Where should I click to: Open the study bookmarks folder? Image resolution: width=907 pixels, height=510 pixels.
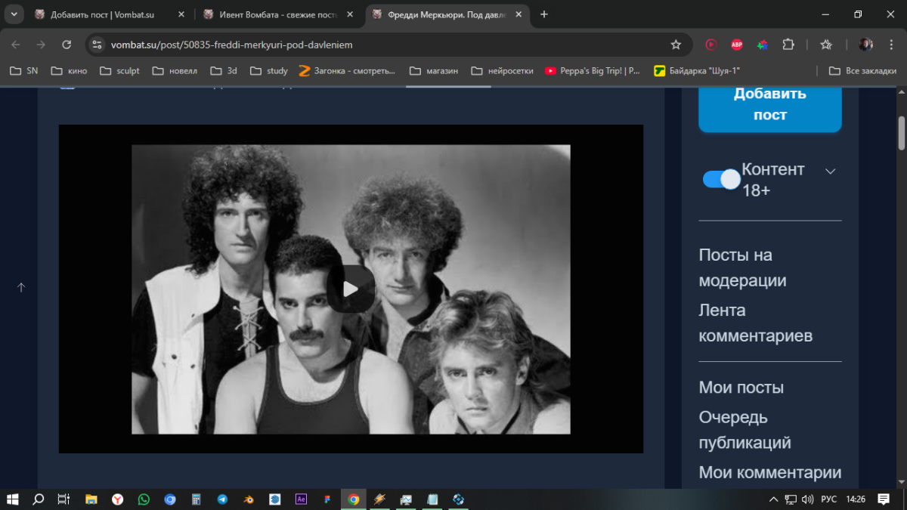pyautogui.click(x=269, y=70)
